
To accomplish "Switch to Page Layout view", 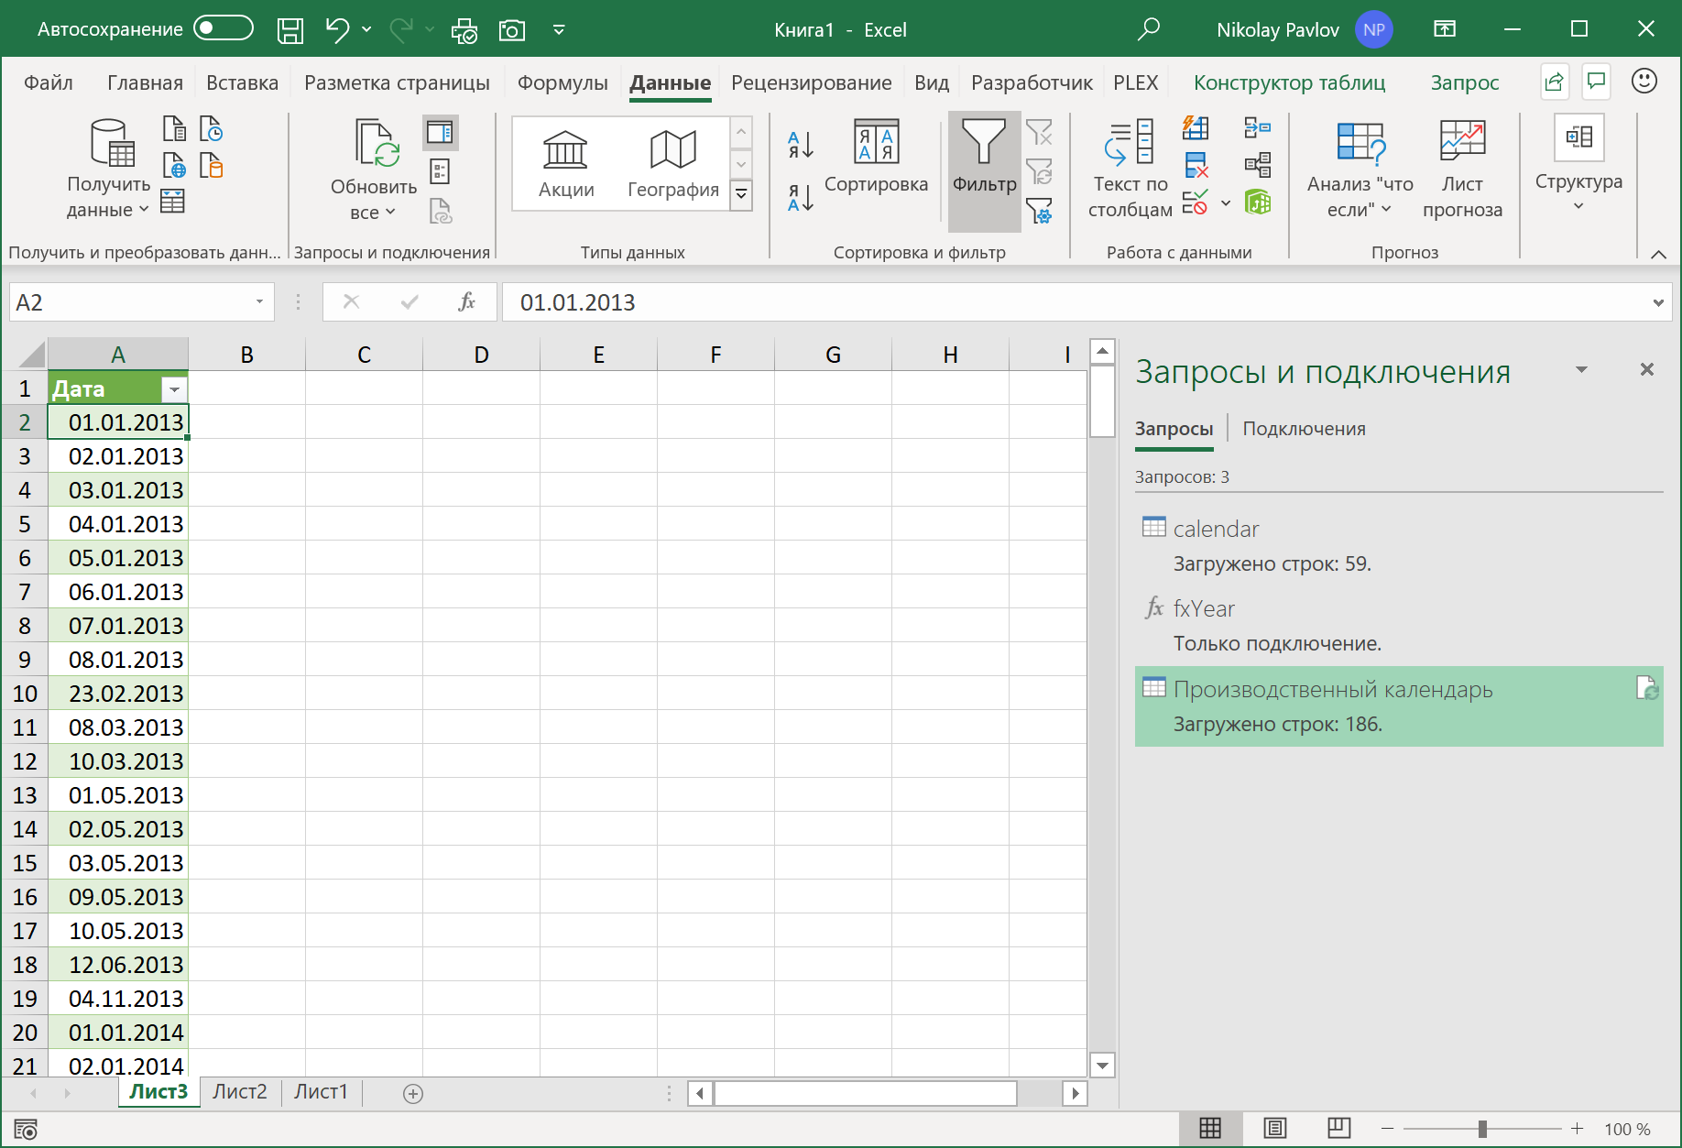I will pos(1274,1128).
